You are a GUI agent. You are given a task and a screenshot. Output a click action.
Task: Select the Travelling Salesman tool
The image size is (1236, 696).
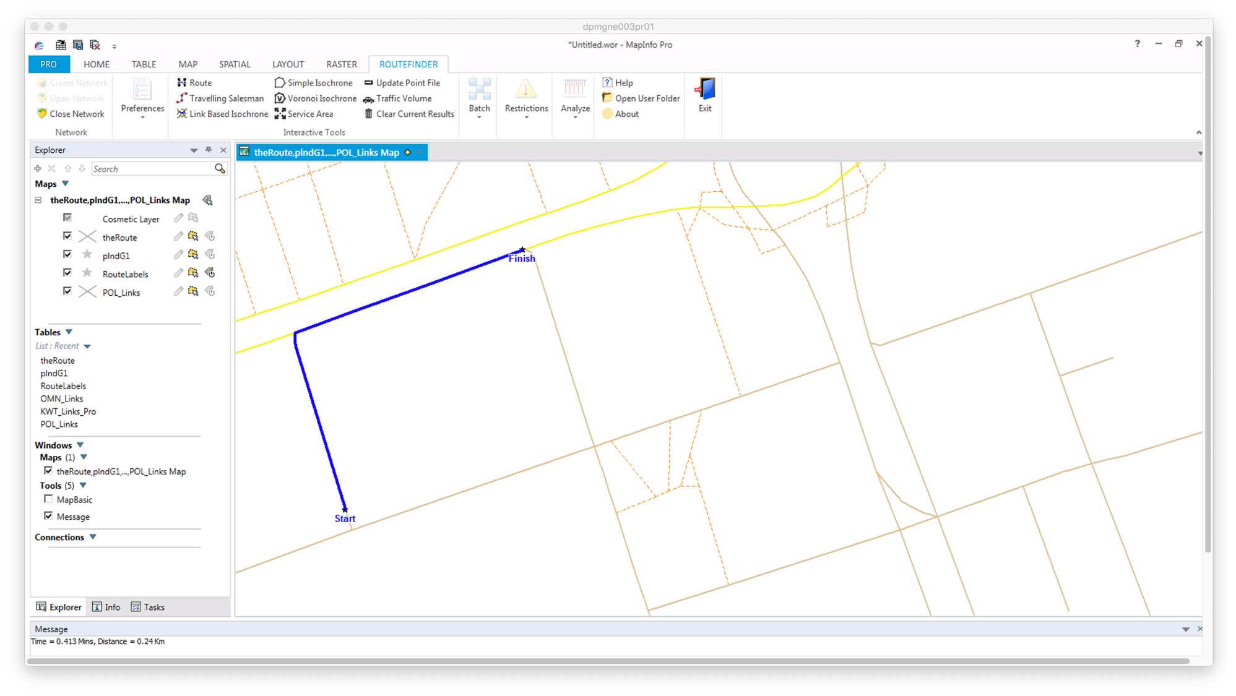pos(226,98)
